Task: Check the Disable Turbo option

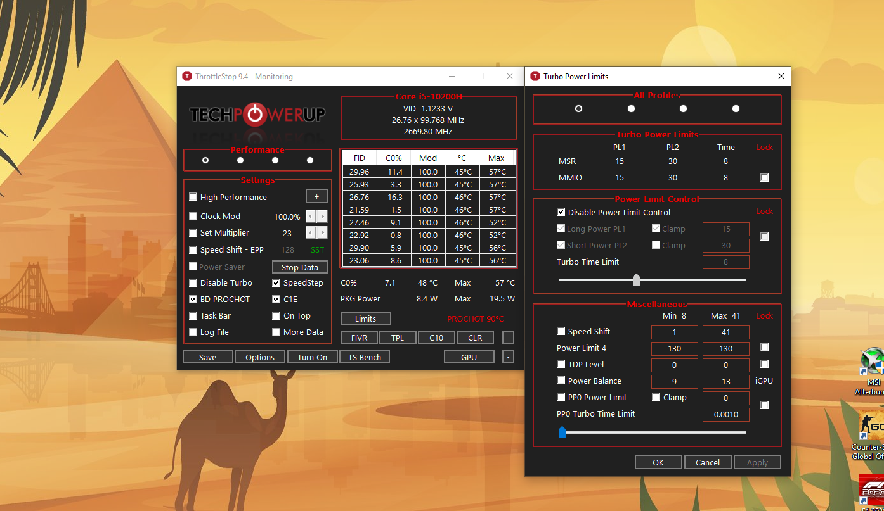Action: pyautogui.click(x=193, y=282)
